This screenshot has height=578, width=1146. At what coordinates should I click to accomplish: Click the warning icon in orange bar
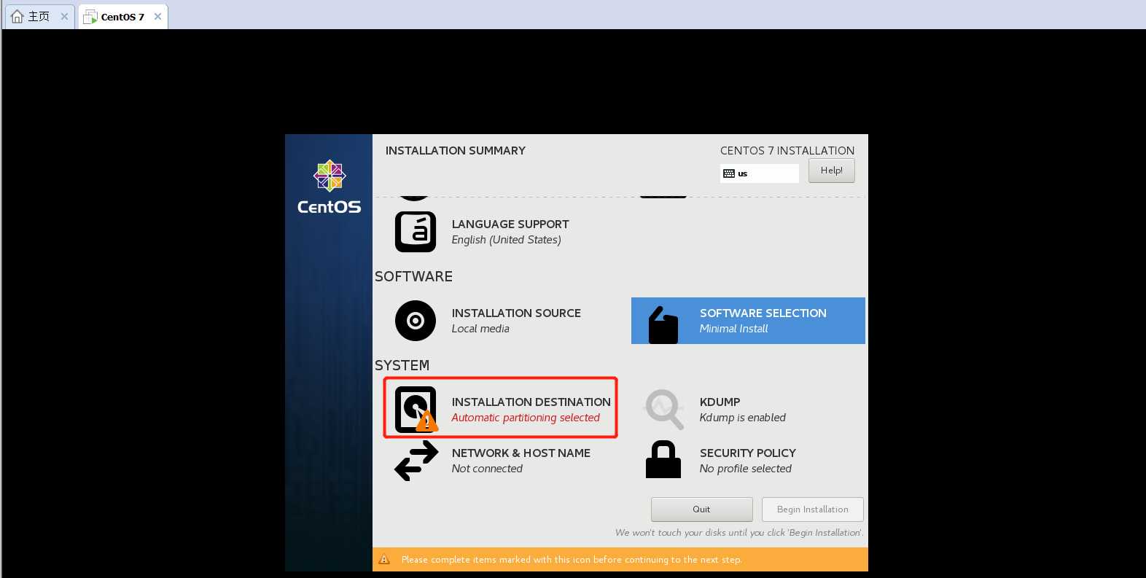[384, 559]
